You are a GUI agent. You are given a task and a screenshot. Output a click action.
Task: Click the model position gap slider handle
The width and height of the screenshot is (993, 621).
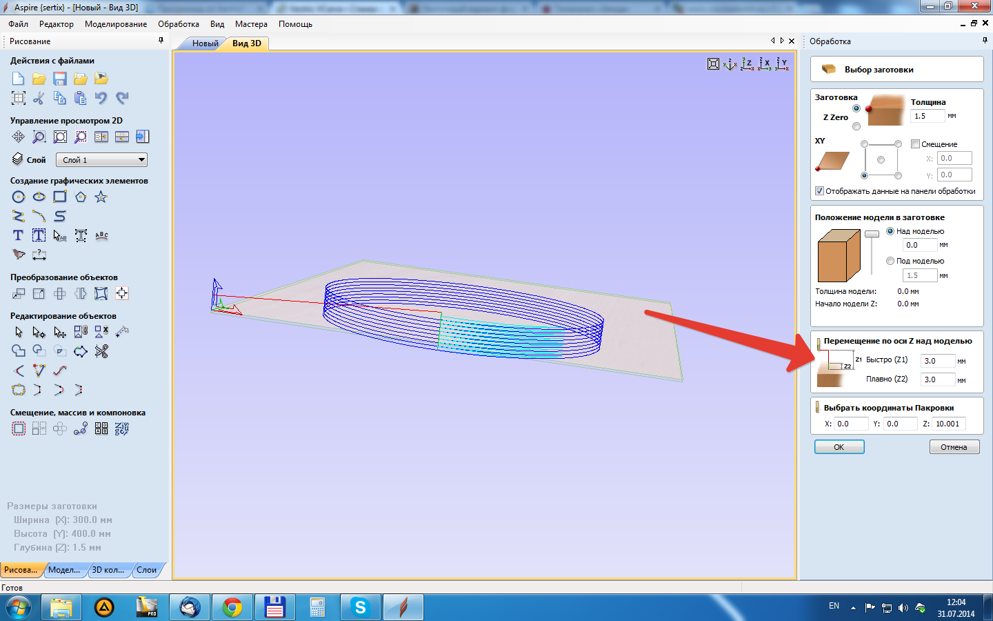pyautogui.click(x=872, y=234)
